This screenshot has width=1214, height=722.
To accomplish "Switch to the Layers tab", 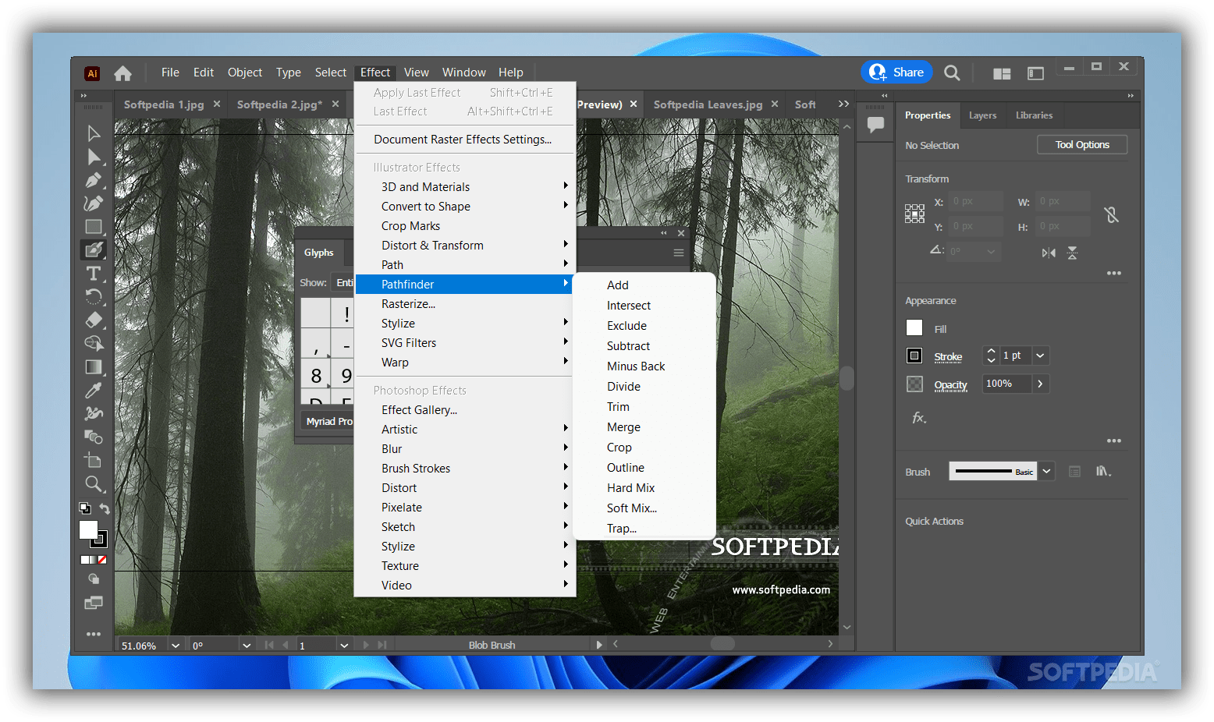I will tap(982, 115).
